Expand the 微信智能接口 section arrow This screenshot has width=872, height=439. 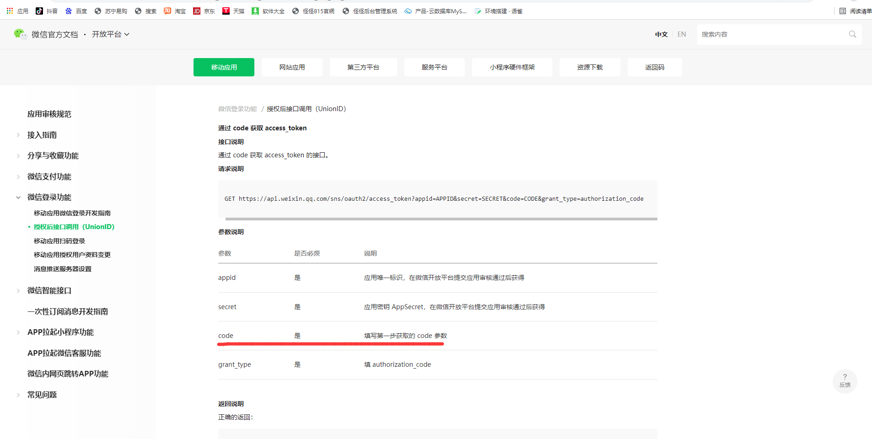click(18, 291)
